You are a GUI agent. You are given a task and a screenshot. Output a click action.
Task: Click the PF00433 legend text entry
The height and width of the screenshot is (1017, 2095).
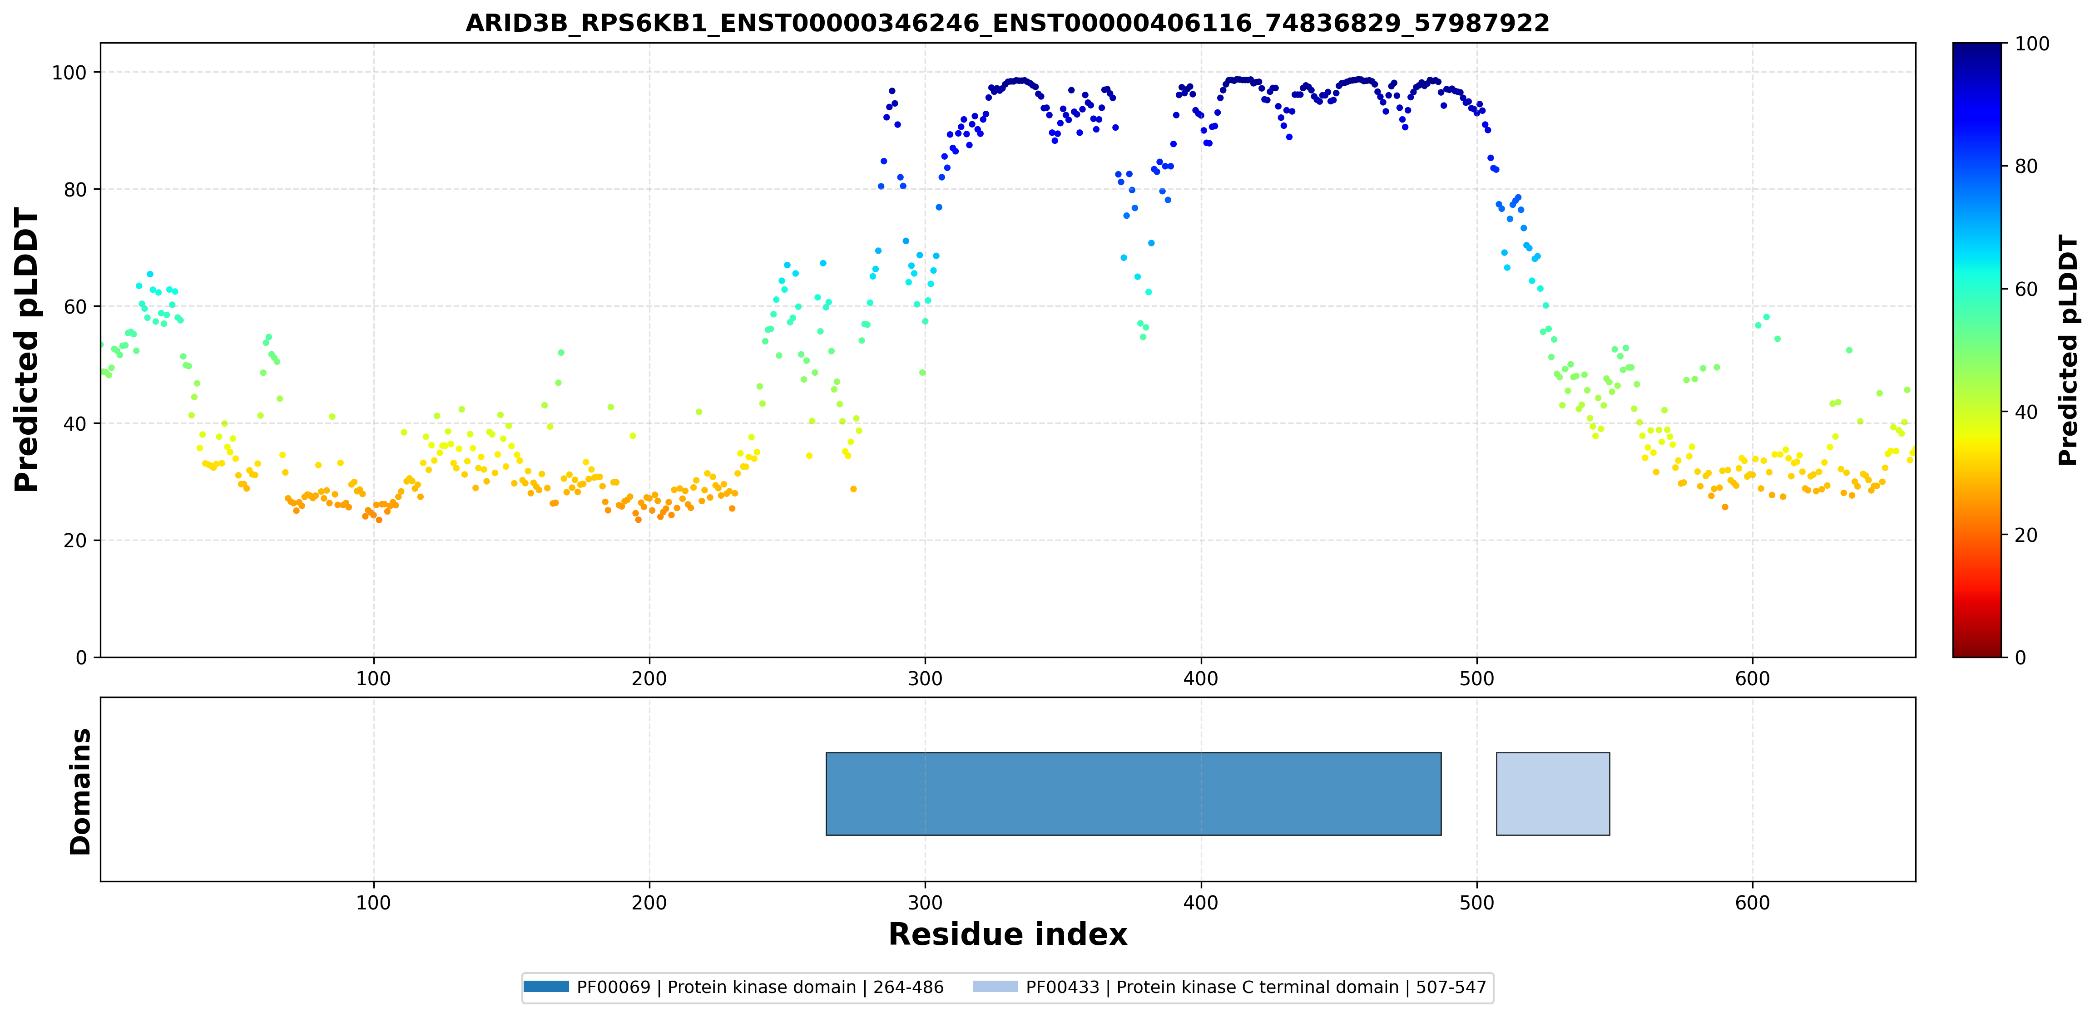(x=1256, y=987)
